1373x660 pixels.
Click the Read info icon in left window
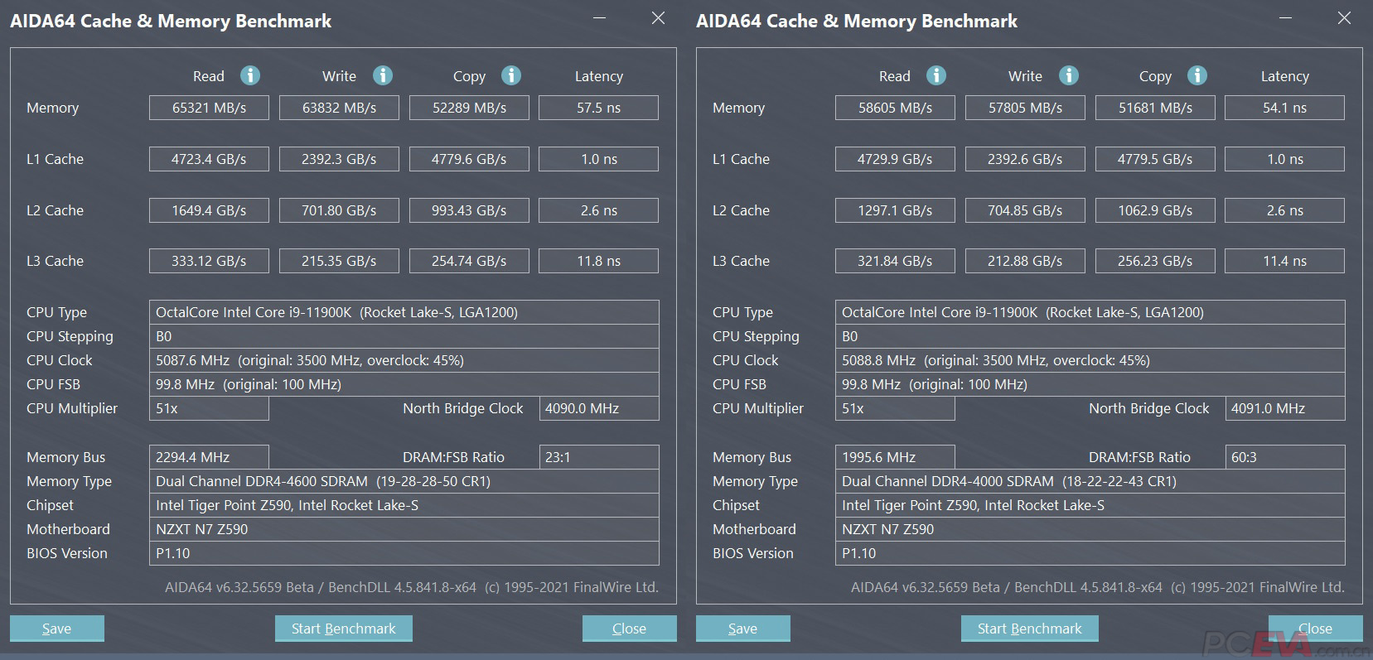point(250,75)
